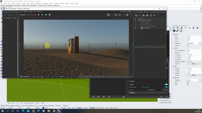Toggle visibility of Display Correction layer
Screen dimensions: 202x113
tap(135, 20)
